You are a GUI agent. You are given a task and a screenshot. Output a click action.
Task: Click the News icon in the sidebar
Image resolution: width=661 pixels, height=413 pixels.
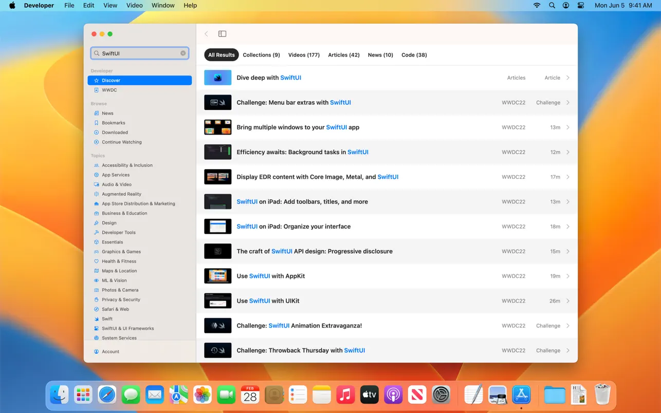96,113
